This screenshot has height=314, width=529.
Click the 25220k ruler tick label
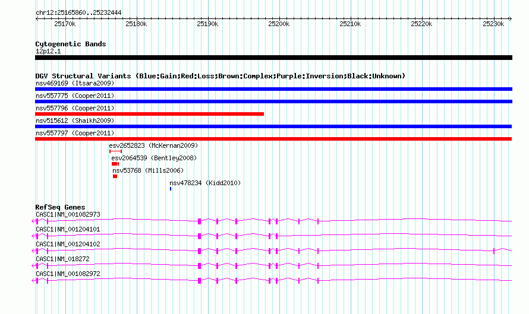[x=421, y=24]
